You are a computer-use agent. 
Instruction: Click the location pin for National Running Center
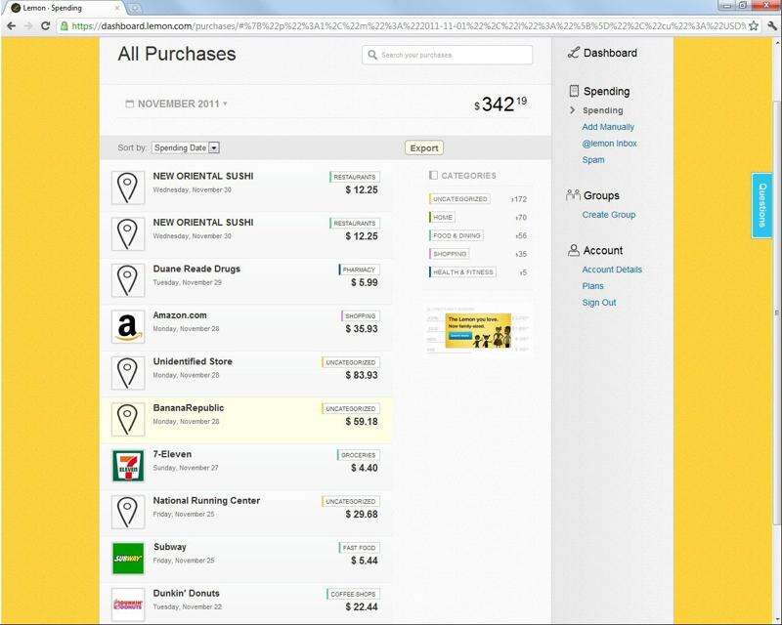click(128, 512)
